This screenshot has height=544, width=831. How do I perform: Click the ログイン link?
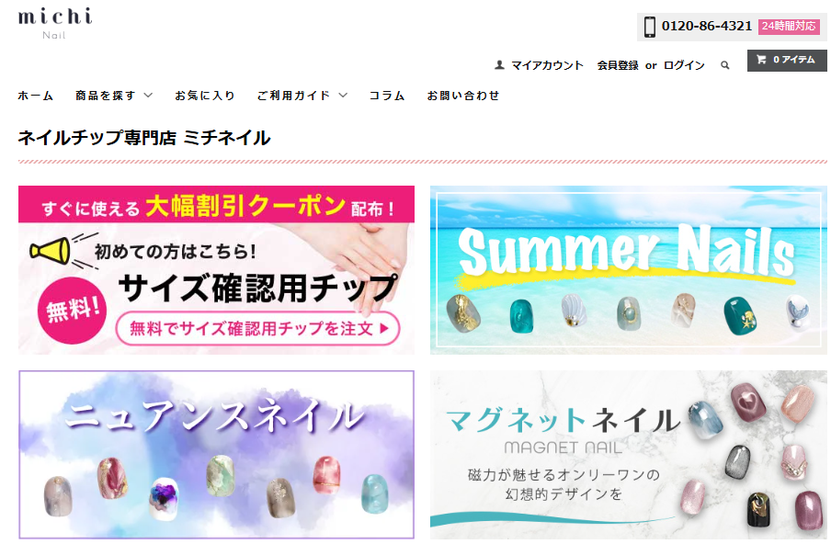click(x=684, y=65)
